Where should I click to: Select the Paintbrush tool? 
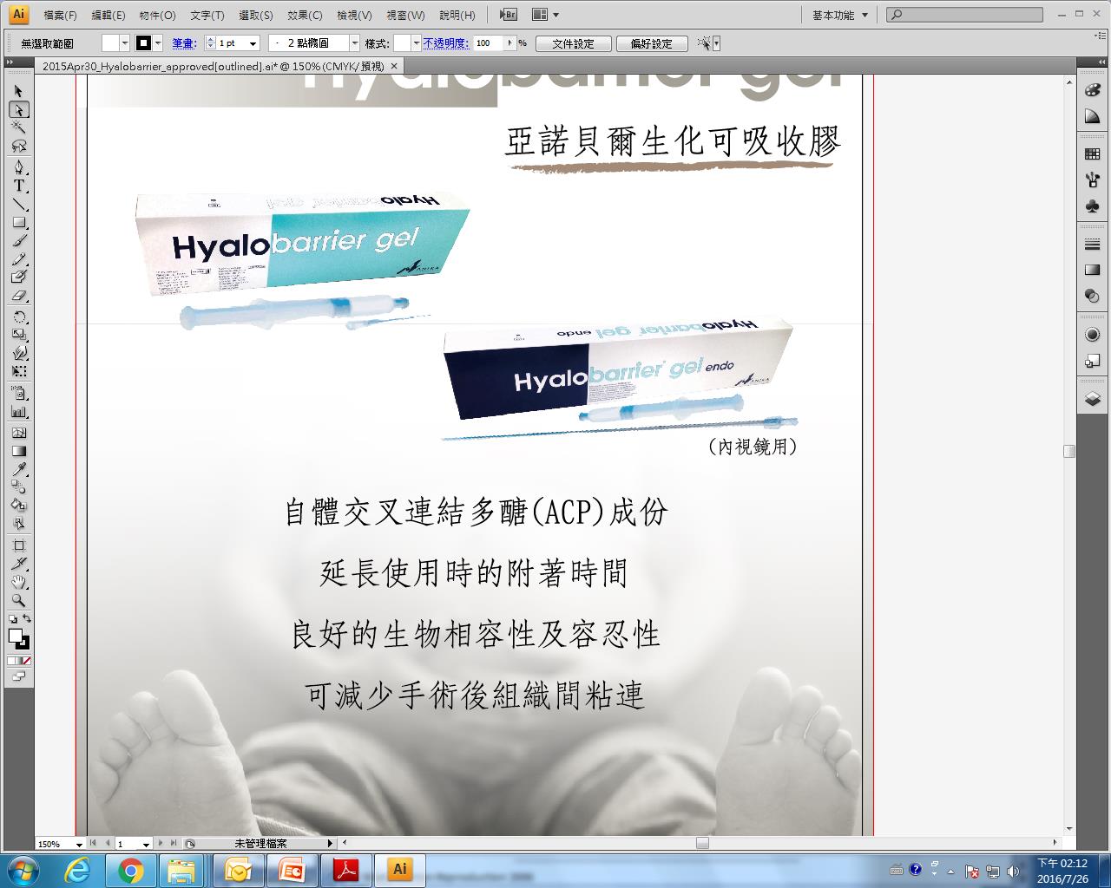(x=18, y=241)
